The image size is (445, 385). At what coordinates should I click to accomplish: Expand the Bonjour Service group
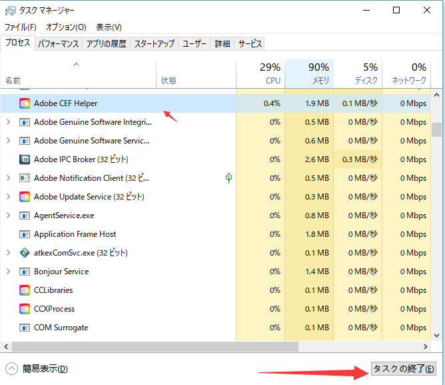[9, 272]
